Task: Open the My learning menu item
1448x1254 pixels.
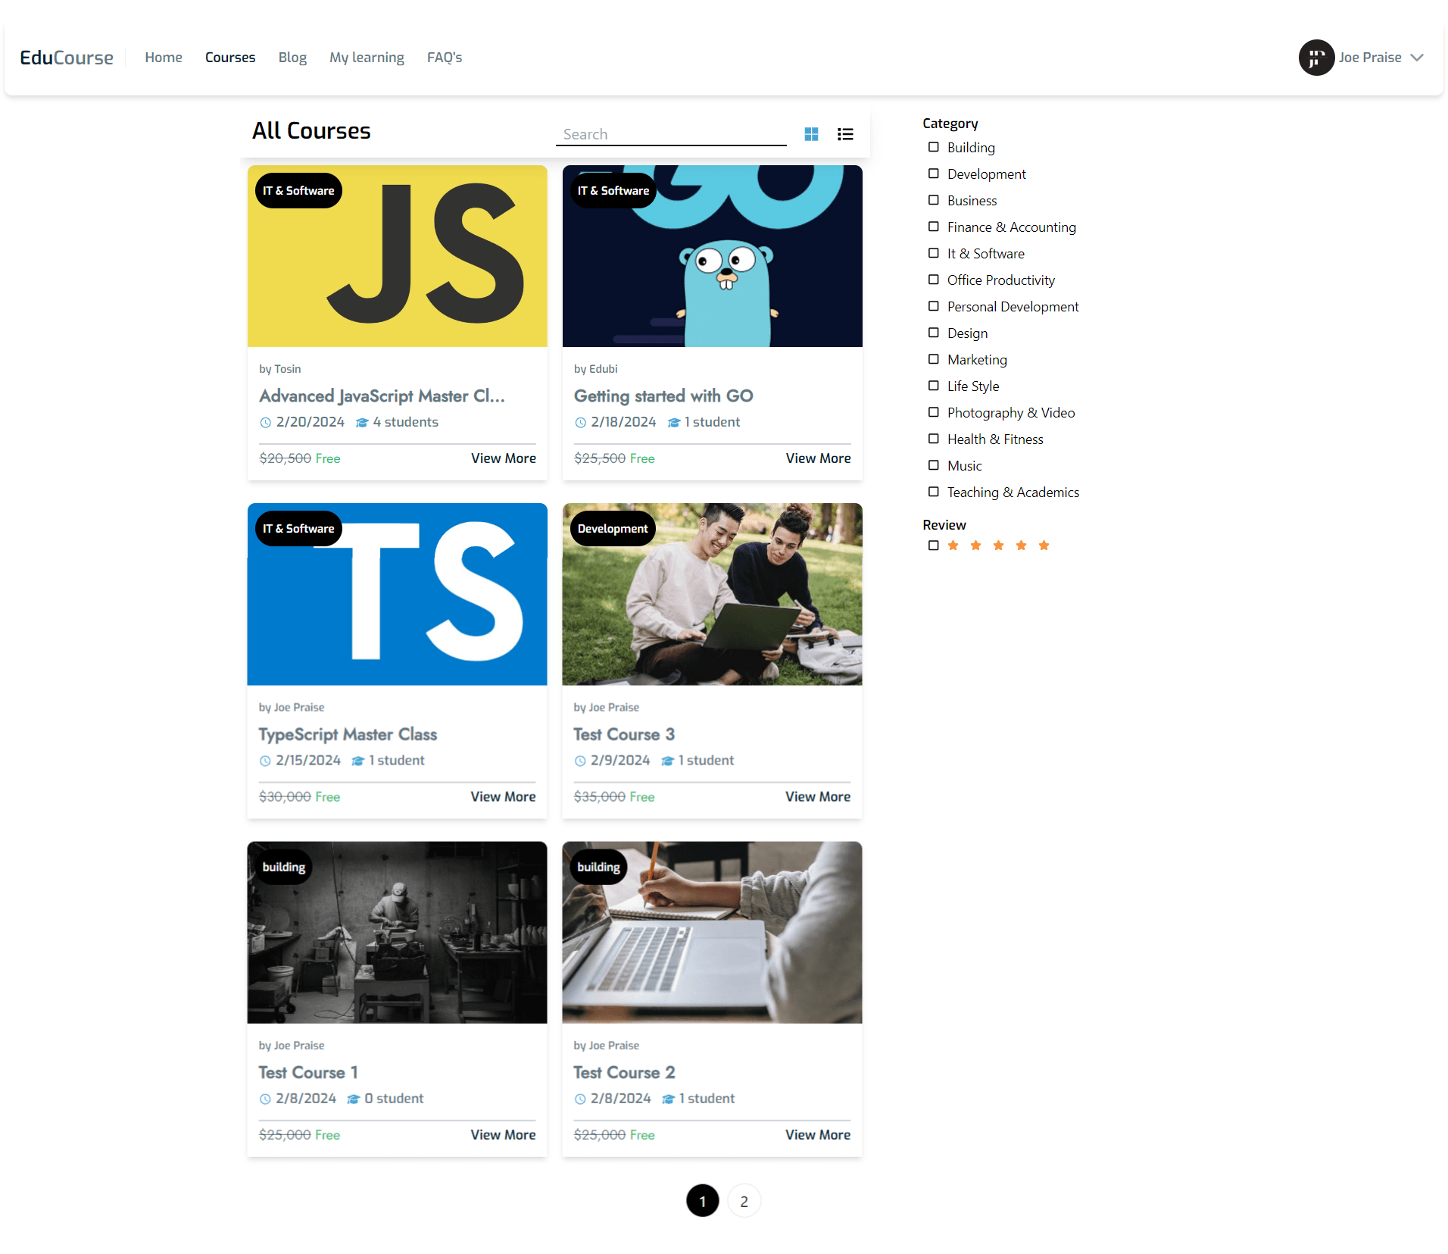Action: tap(367, 58)
